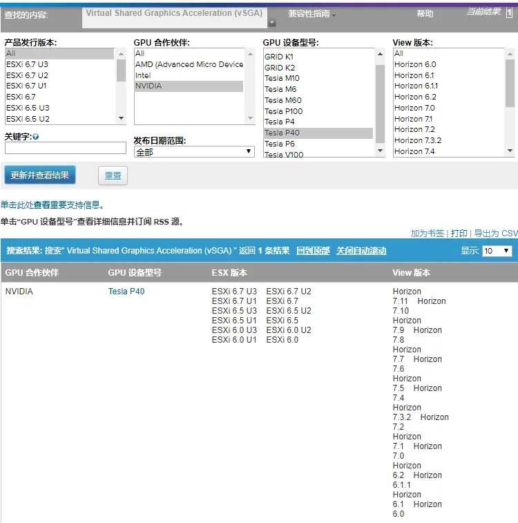
Task: Select ESXi 6.5 U3 in release list
Action: coord(59,108)
